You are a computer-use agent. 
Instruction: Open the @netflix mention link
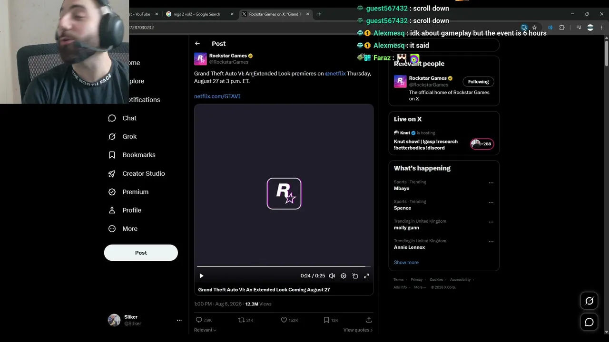[335, 74]
